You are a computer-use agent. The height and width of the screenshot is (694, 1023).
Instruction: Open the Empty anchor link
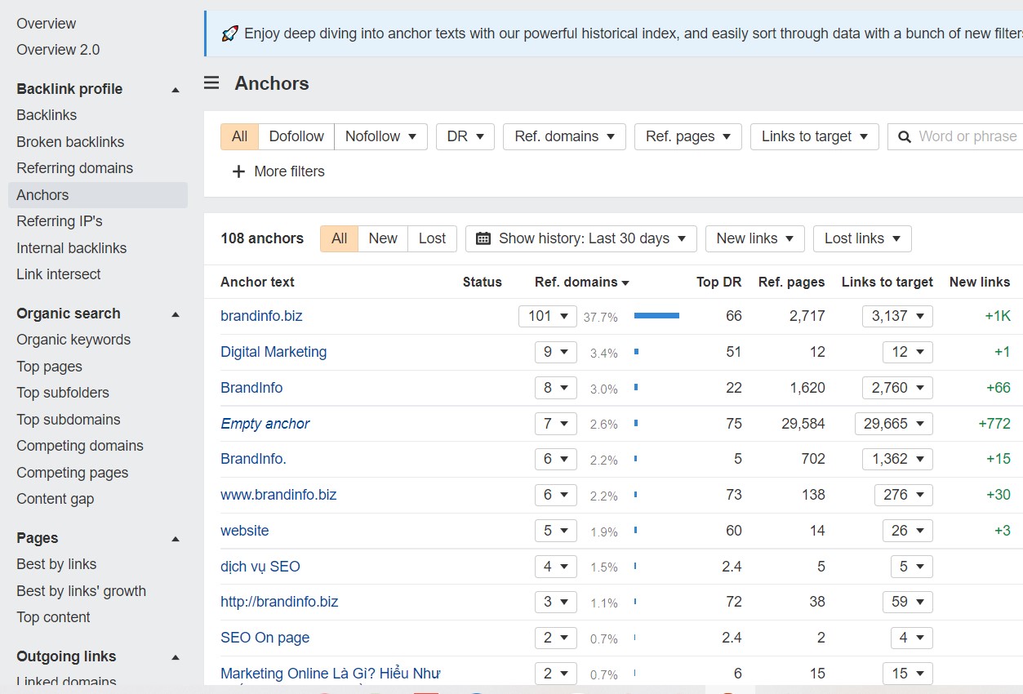(x=265, y=424)
